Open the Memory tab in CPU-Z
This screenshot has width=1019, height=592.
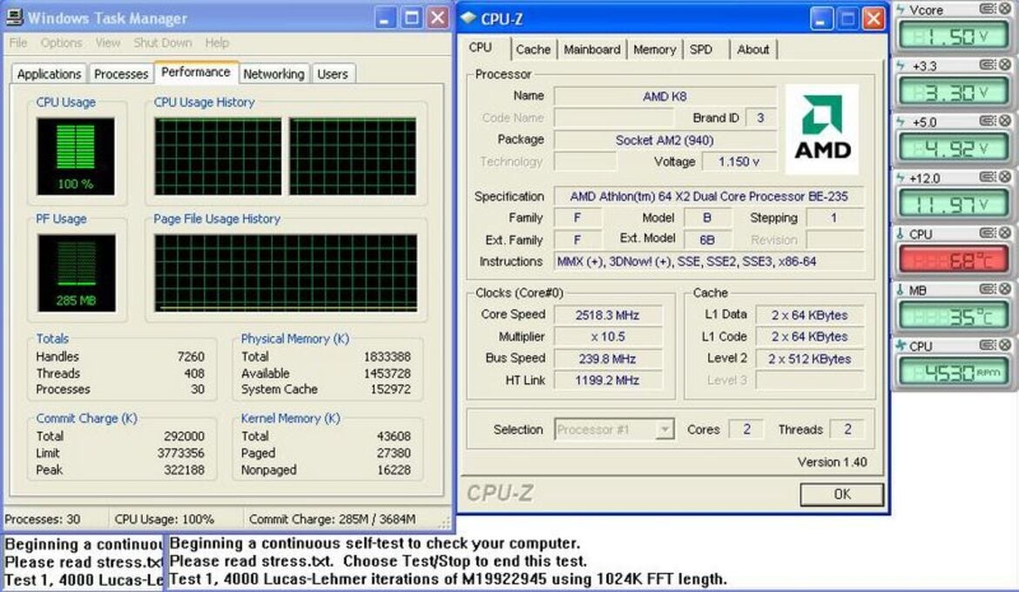click(x=654, y=50)
